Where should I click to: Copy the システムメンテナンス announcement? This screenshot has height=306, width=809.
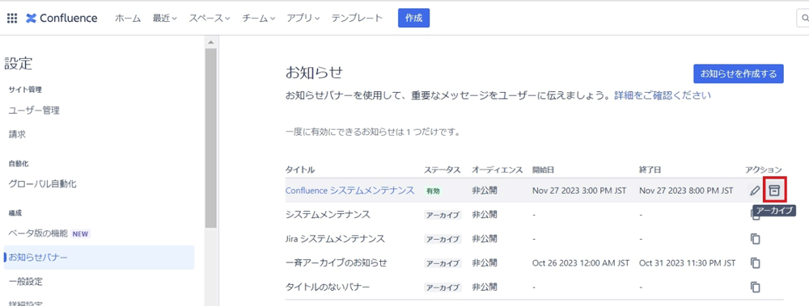pos(756,215)
